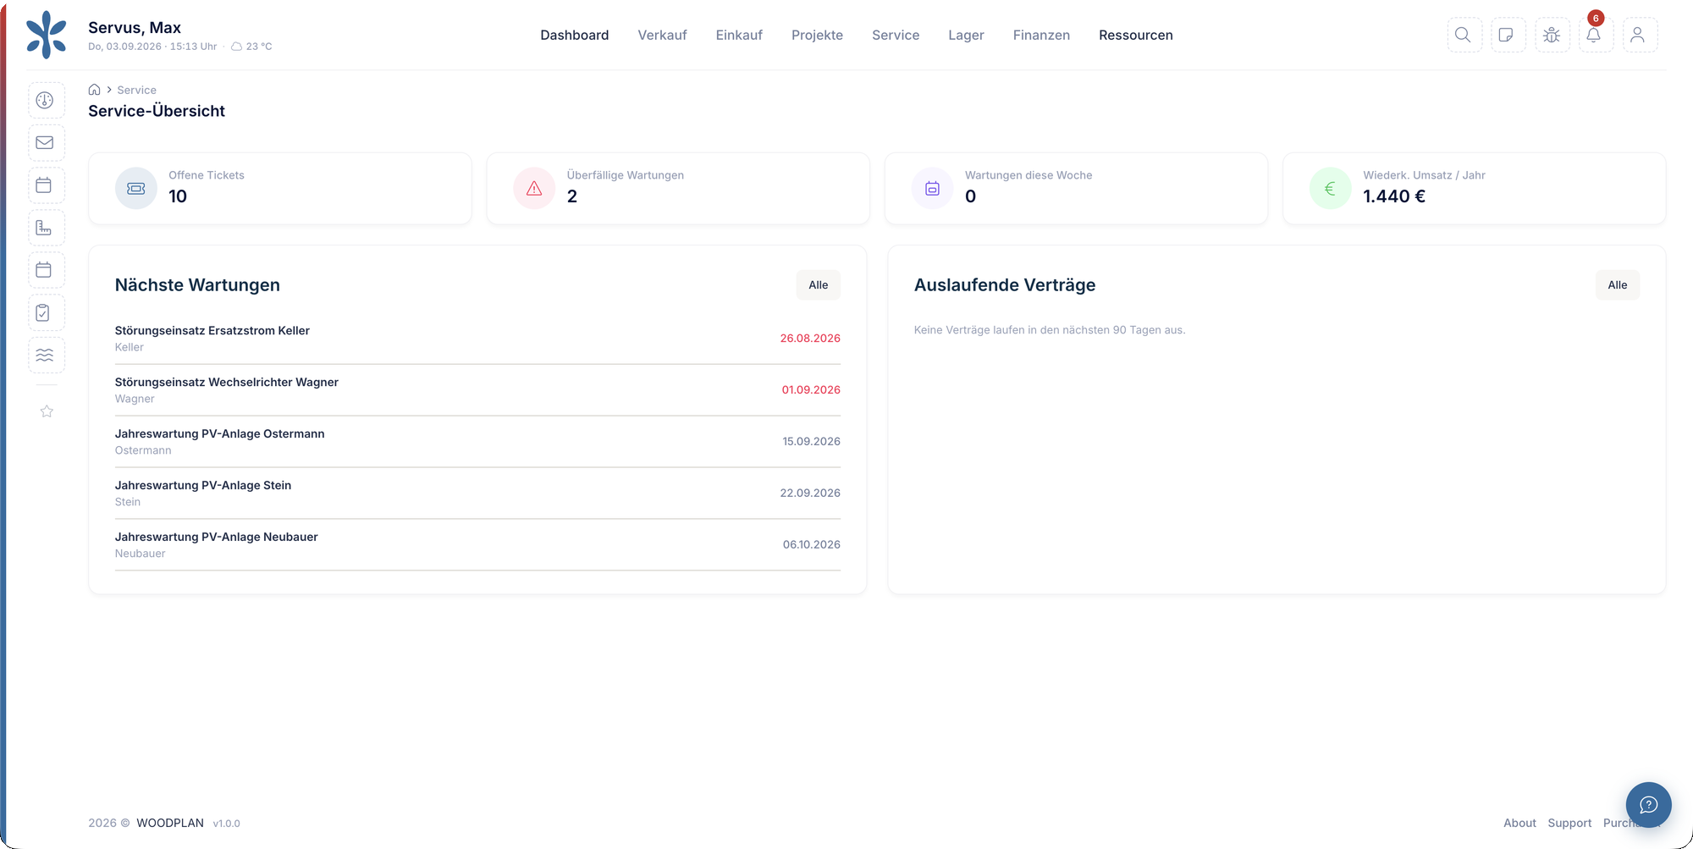Open the About footer link
Image resolution: width=1693 pixels, height=849 pixels.
(1519, 823)
